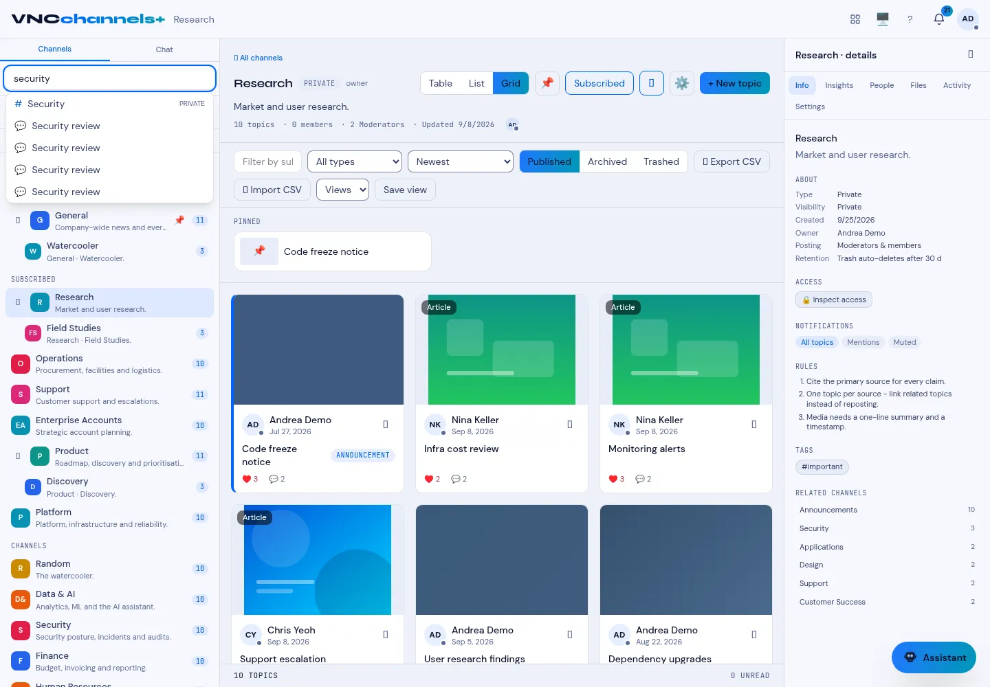The height and width of the screenshot is (687, 990).
Task: Click the Subscribed button
Action: pos(599,83)
